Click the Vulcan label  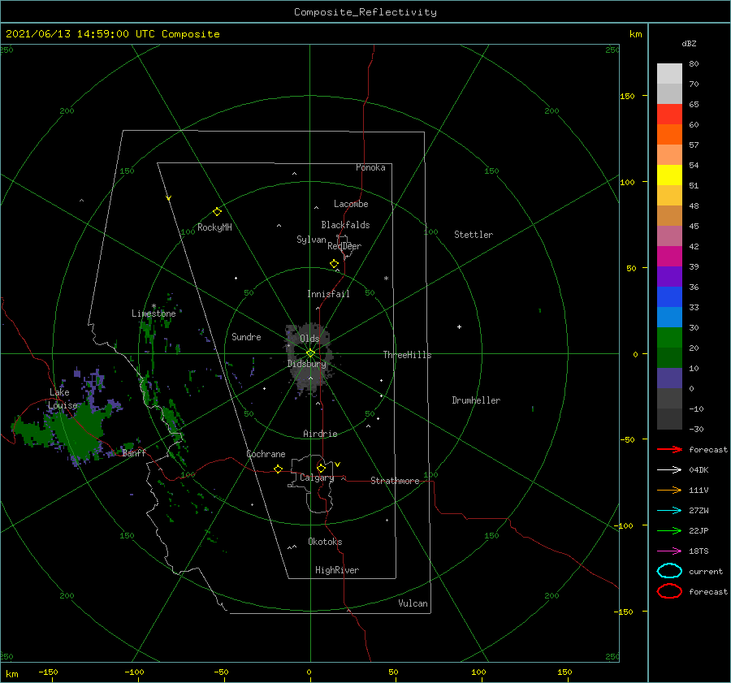pyautogui.click(x=413, y=603)
